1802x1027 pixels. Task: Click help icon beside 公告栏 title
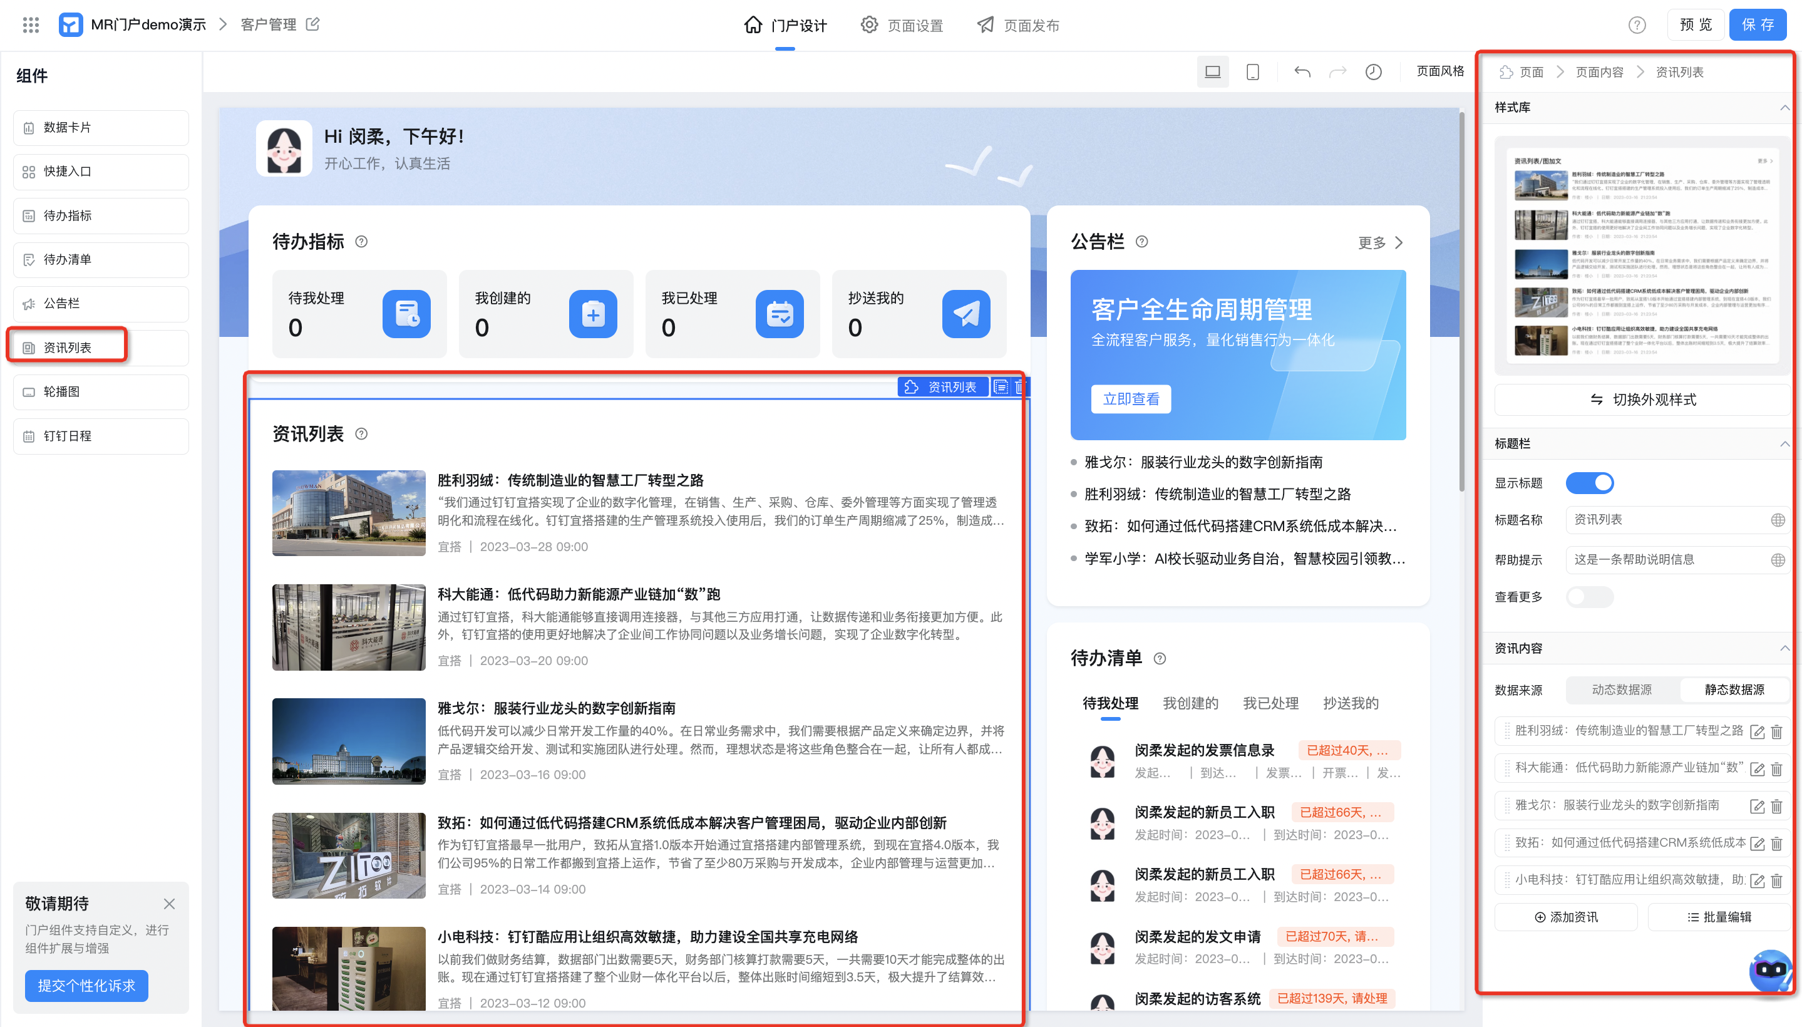1142,242
